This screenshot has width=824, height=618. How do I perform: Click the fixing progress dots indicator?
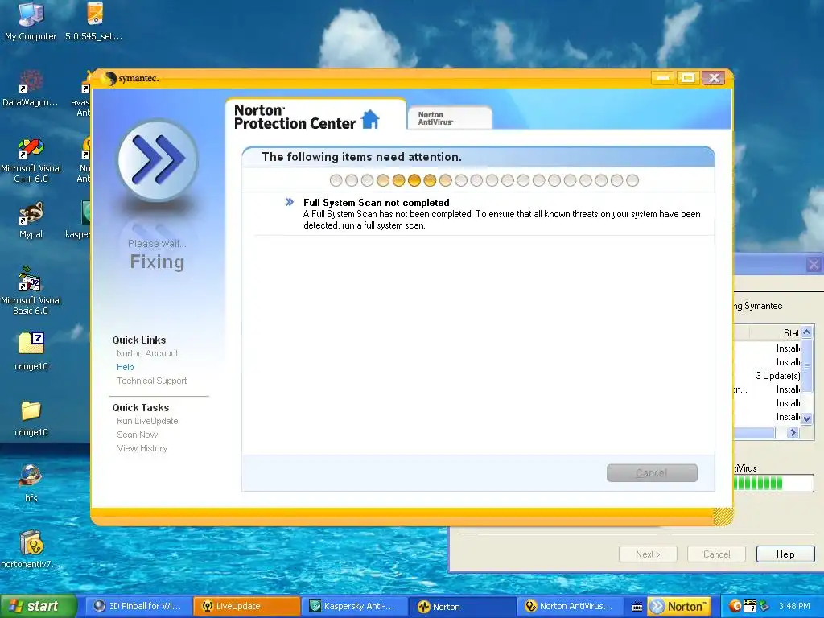click(x=484, y=181)
